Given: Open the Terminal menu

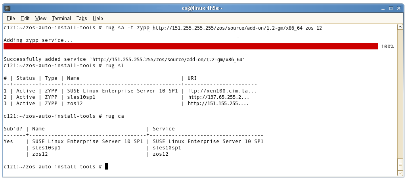Looking at the screenshot, I should [x=61, y=18].
